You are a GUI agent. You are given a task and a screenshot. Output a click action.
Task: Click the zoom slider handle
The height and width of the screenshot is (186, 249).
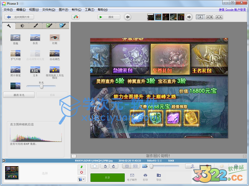coord(151,166)
